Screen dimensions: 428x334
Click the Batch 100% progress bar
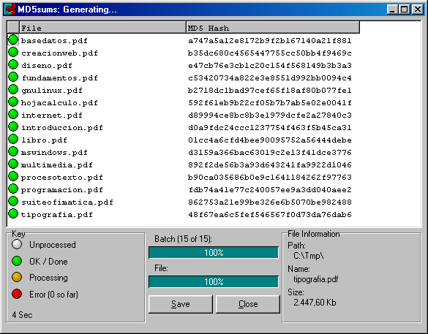click(214, 252)
